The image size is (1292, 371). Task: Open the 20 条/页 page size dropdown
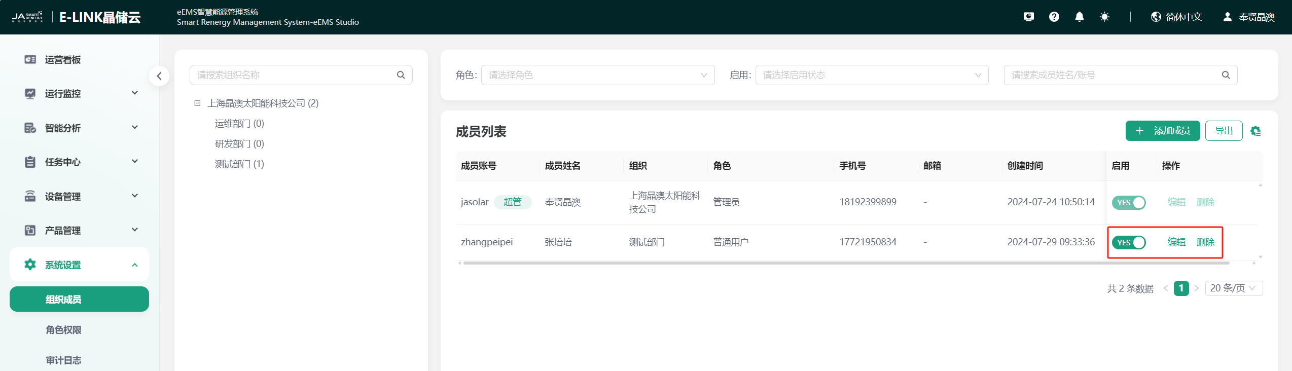click(x=1233, y=288)
